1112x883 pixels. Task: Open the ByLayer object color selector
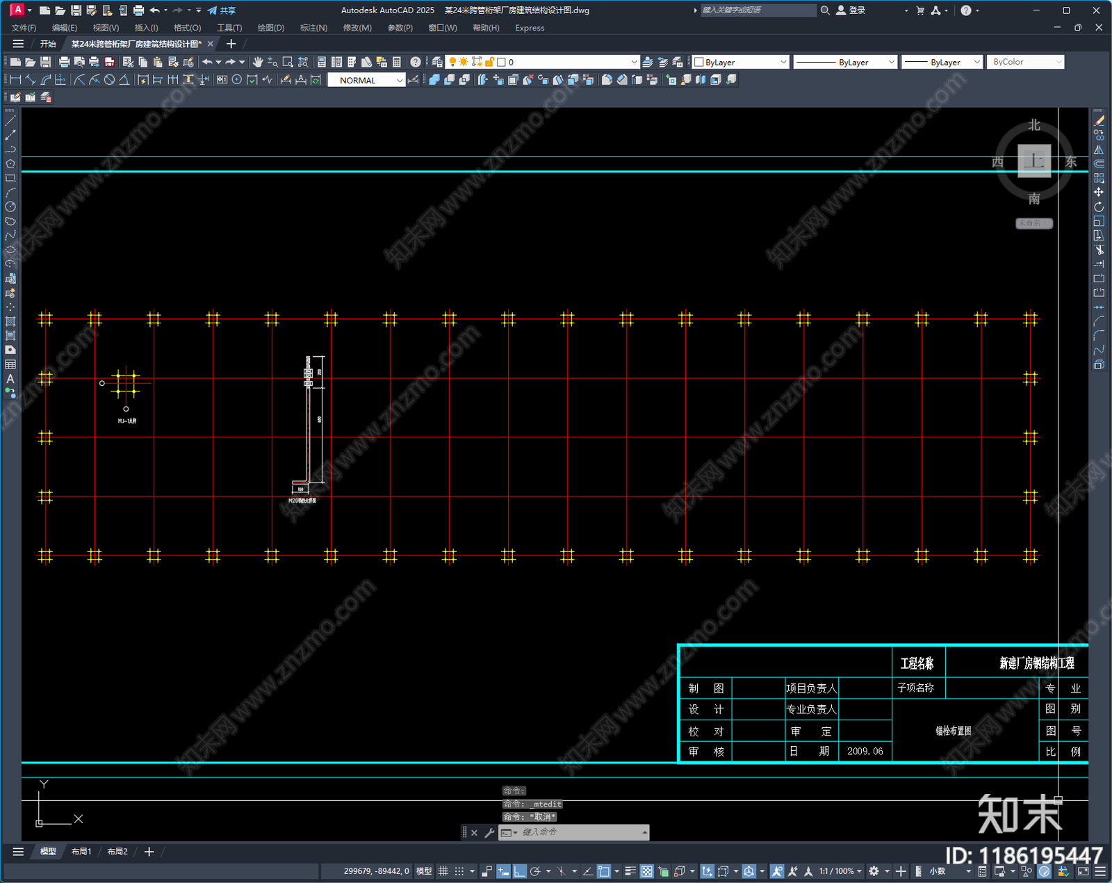click(x=741, y=62)
